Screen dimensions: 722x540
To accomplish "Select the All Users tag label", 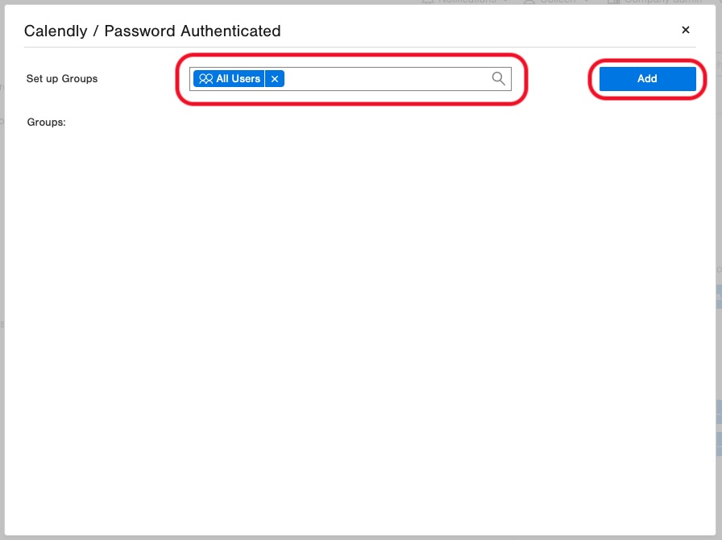I will 238,79.
